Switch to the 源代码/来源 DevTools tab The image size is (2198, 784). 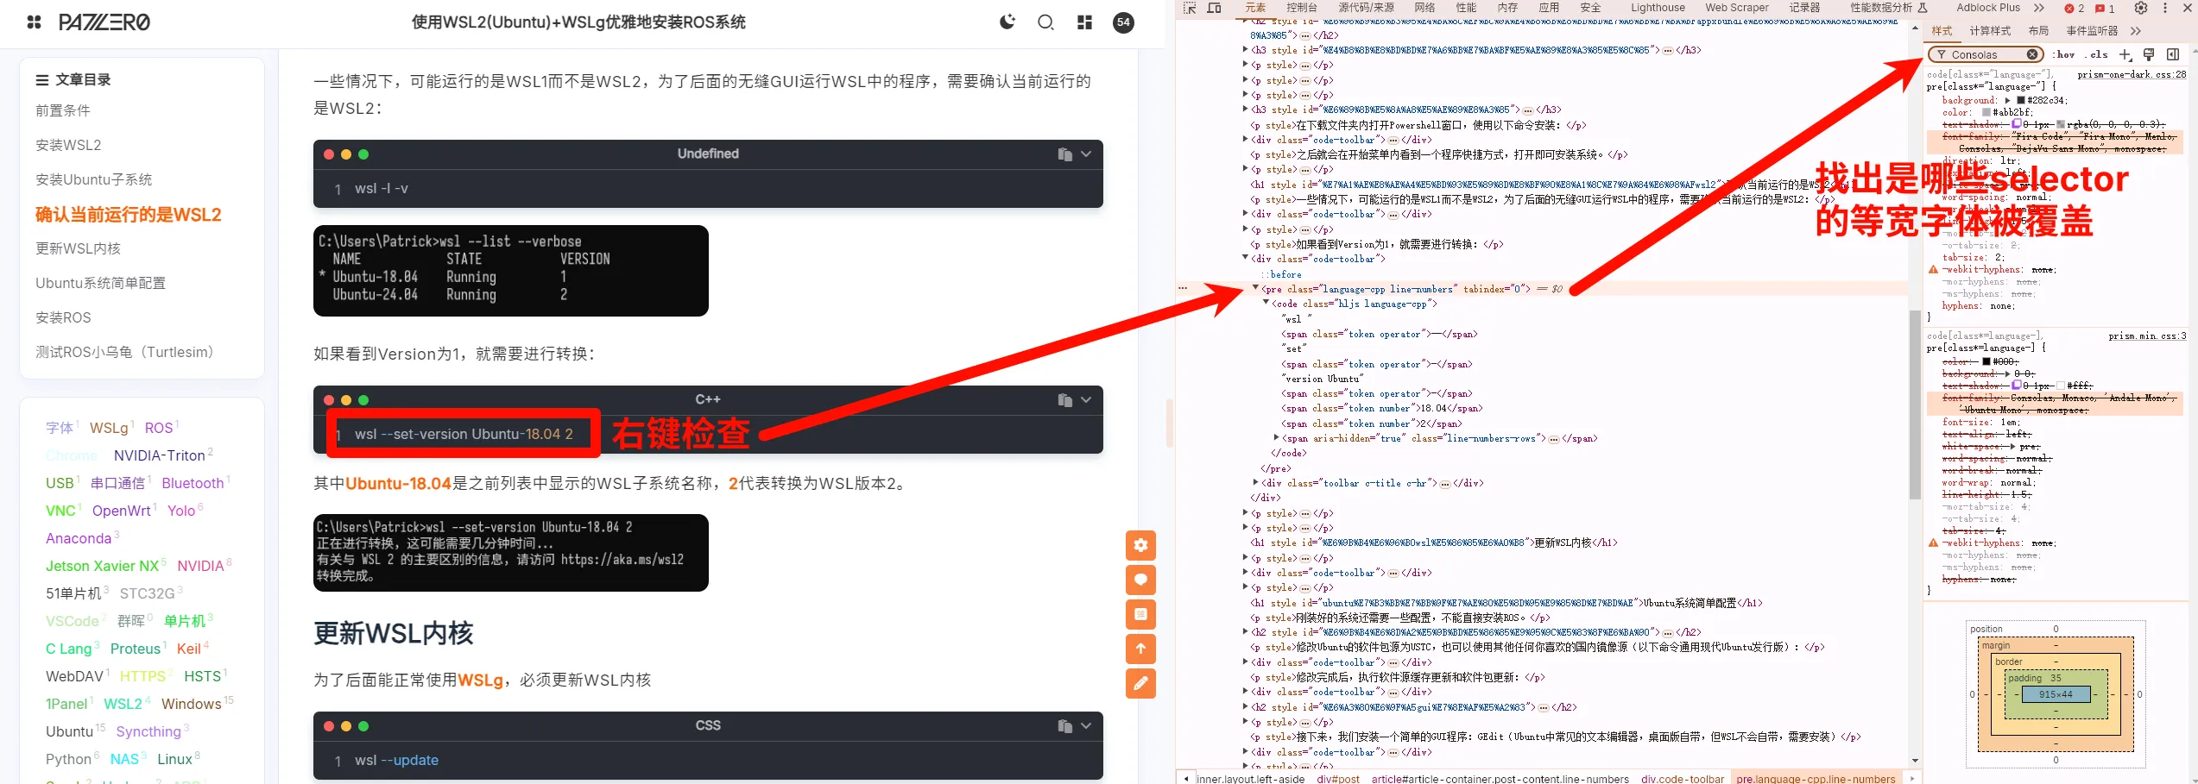1366,8
